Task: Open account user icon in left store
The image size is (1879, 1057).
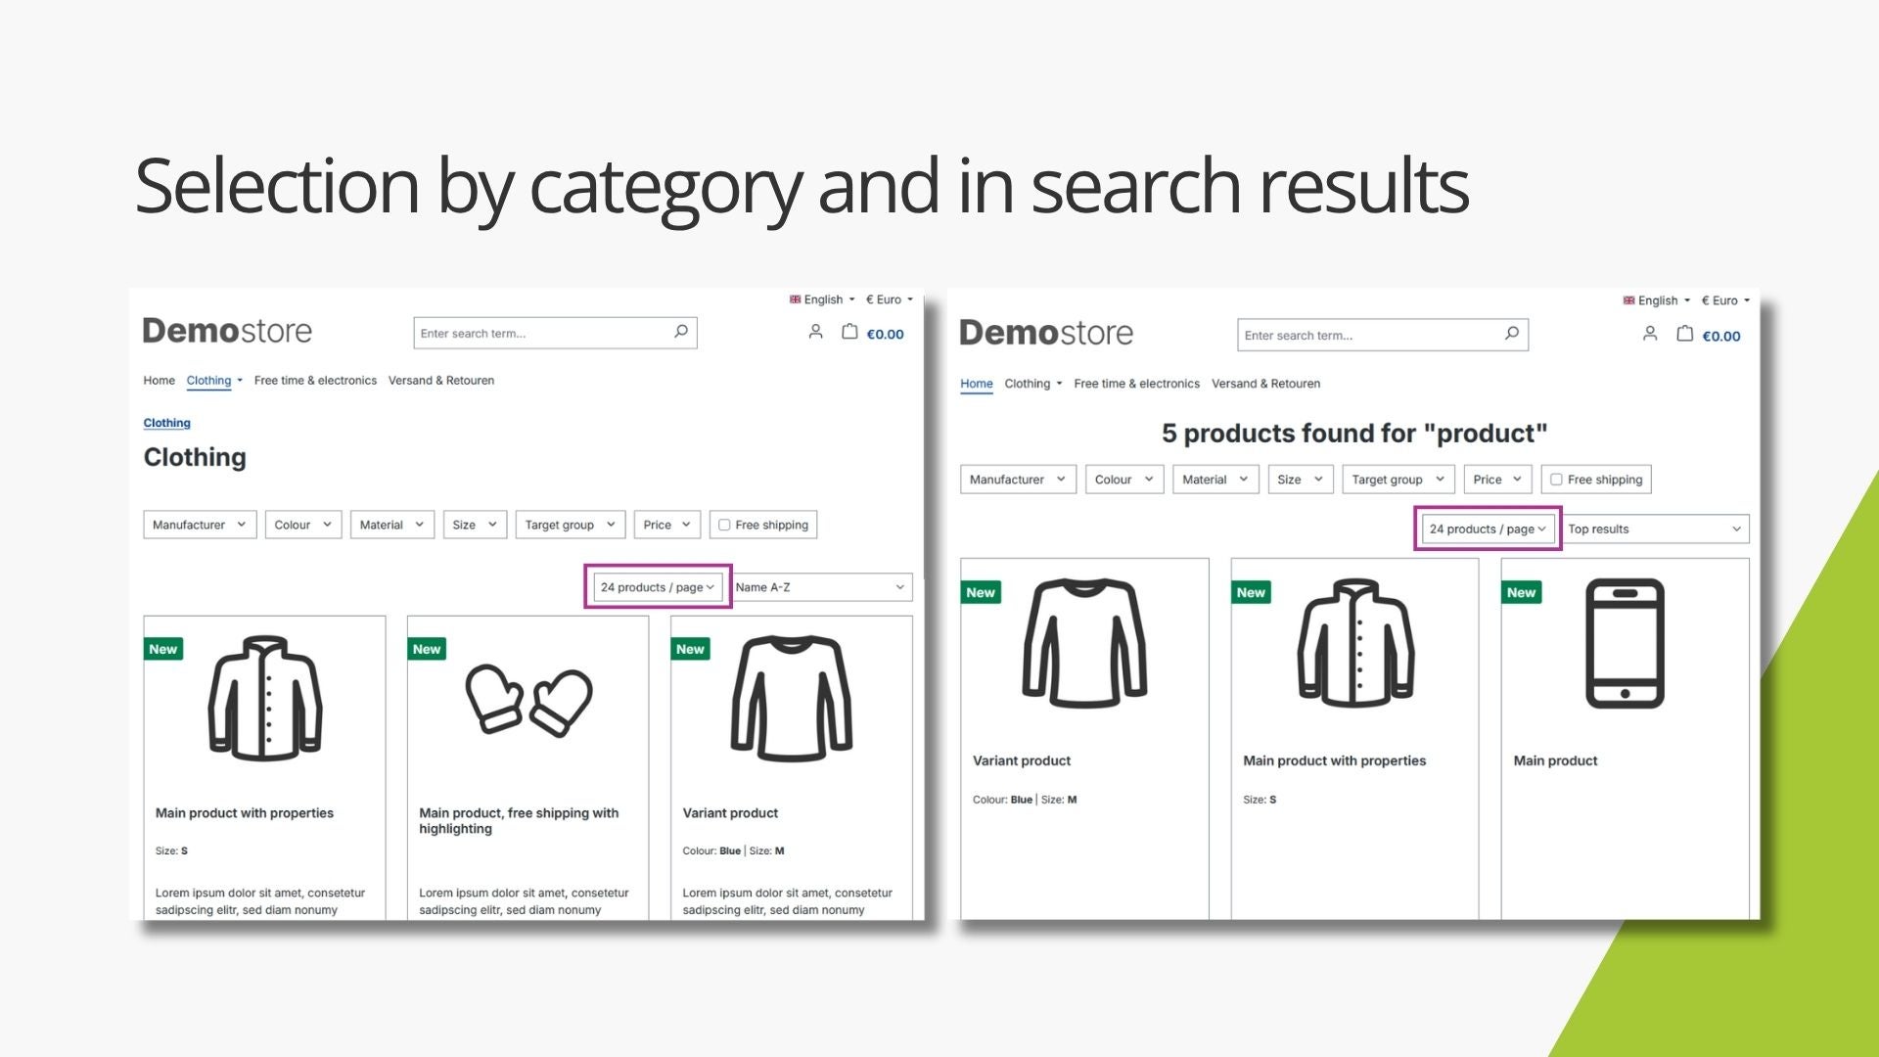Action: point(815,332)
